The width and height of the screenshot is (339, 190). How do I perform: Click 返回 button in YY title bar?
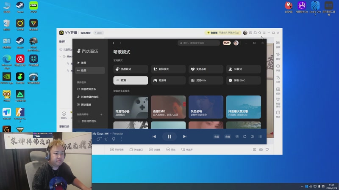coord(99,33)
